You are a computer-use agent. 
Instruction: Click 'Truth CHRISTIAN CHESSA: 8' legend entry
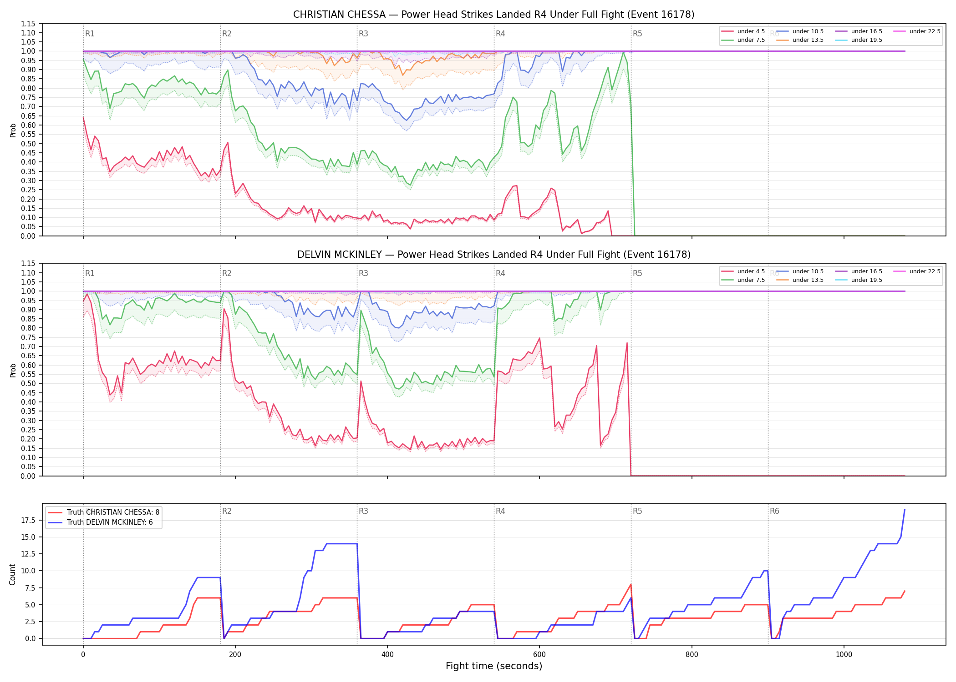(104, 512)
